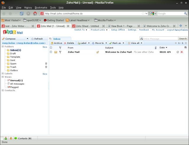Open the Mark as dropdown

click(x=117, y=43)
